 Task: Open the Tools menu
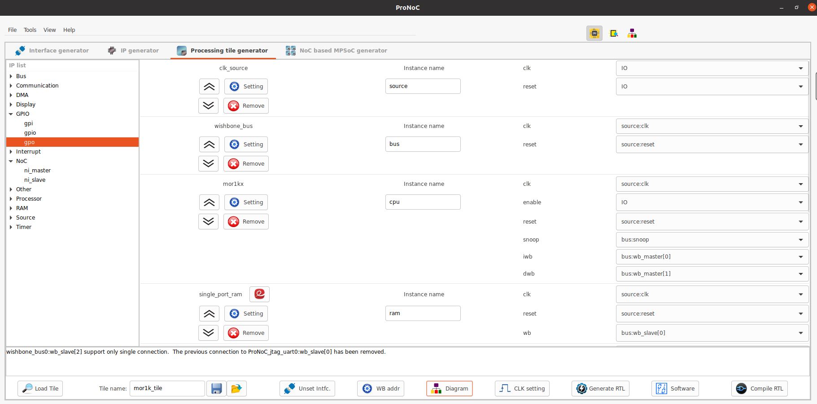click(30, 30)
